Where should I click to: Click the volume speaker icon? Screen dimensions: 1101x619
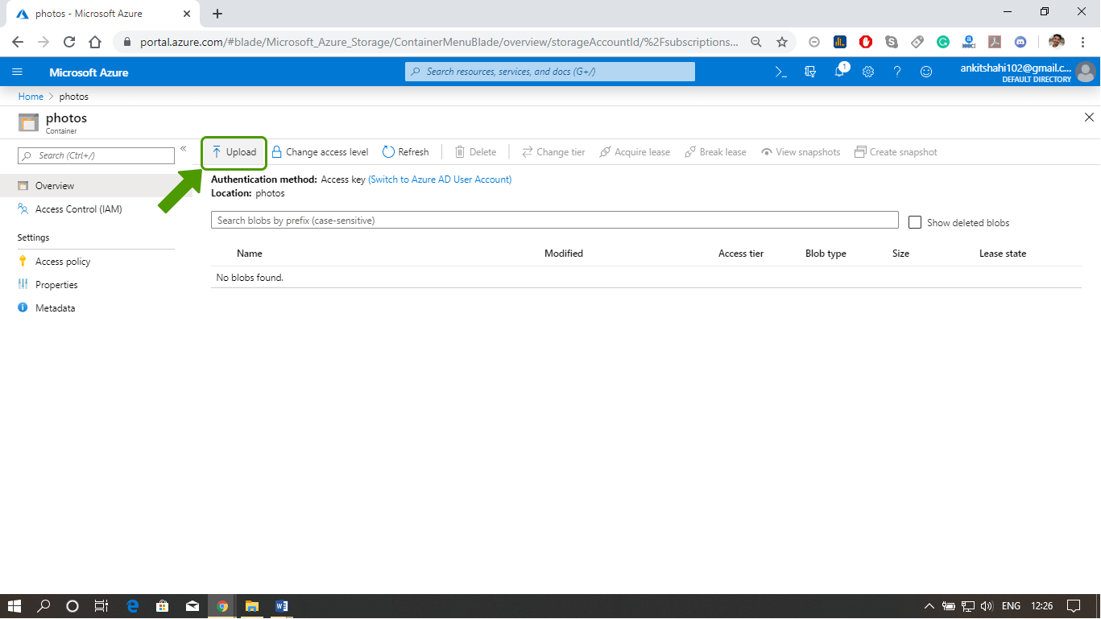coord(987,606)
